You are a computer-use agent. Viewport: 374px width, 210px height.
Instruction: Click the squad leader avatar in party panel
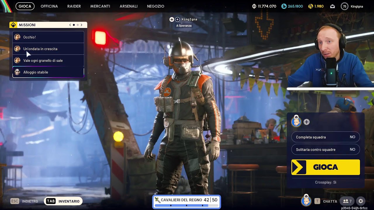(296, 121)
